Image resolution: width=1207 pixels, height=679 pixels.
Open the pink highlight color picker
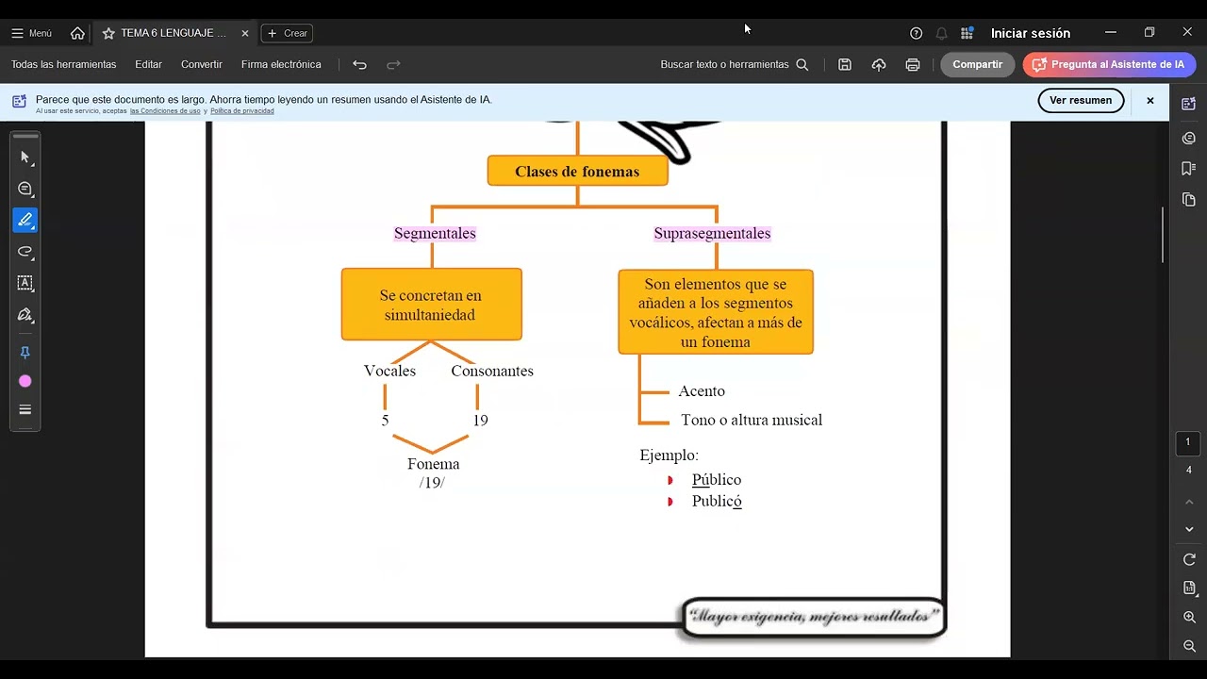coord(25,381)
